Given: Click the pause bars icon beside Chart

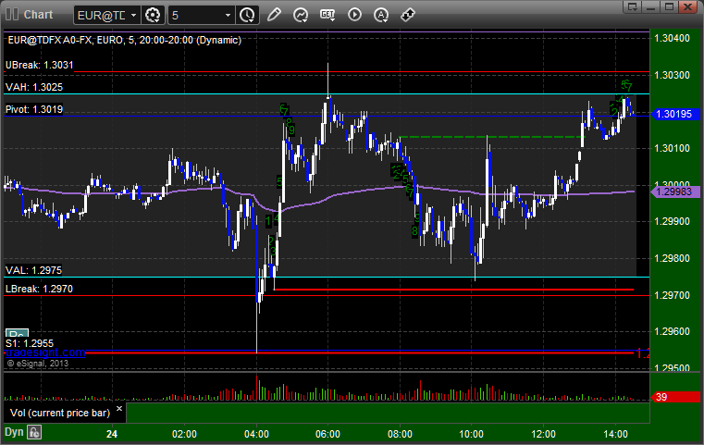Looking at the screenshot, I should [12, 15].
